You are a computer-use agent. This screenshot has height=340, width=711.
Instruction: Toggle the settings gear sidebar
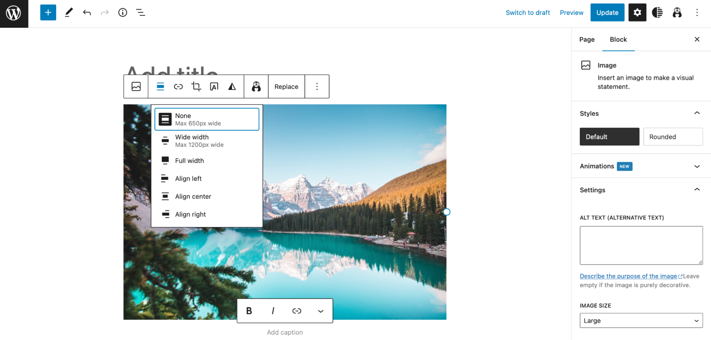point(637,12)
